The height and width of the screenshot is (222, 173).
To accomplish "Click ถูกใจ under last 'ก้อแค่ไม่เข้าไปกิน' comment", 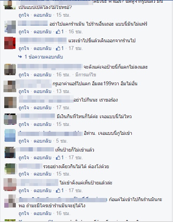I will [x=24, y=213].
